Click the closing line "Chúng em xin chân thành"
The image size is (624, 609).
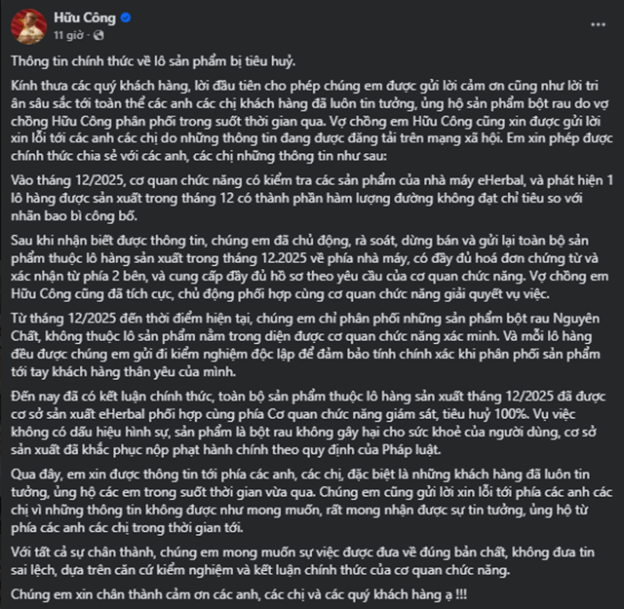click(x=239, y=594)
